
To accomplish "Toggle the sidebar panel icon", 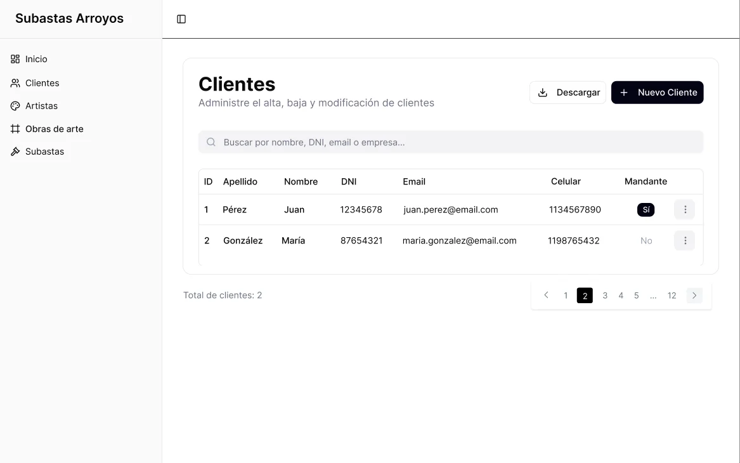I will coord(181,19).
